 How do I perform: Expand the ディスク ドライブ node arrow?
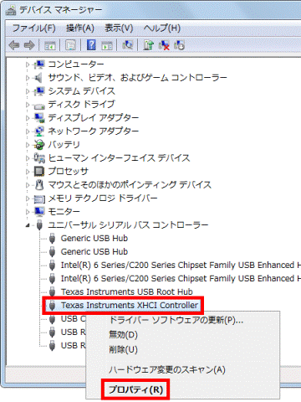click(x=28, y=105)
